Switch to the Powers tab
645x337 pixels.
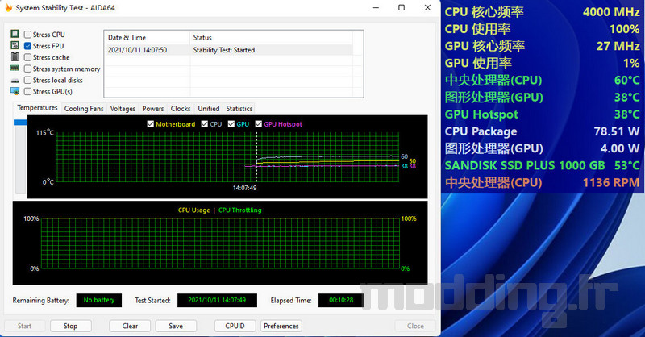pos(153,109)
